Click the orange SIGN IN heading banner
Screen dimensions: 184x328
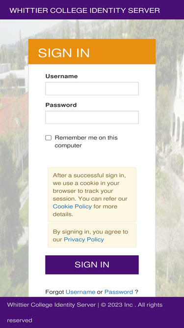point(92,52)
